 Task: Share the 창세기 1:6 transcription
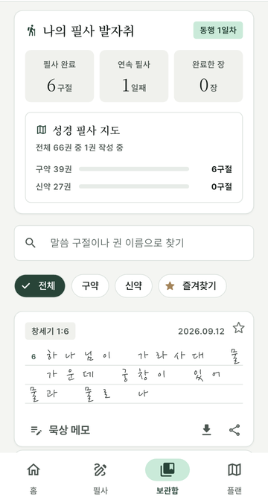(234, 430)
